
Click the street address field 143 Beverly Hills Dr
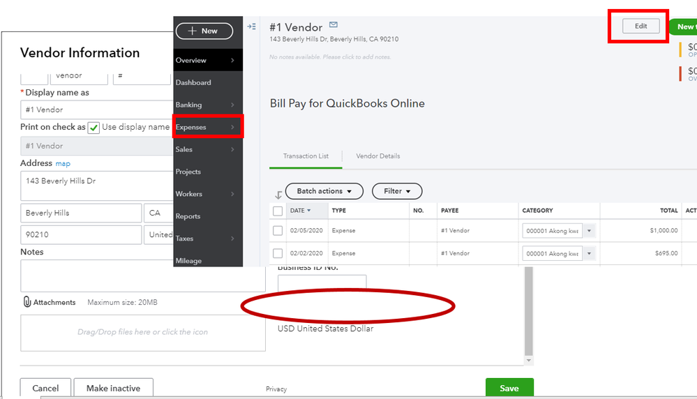click(x=96, y=186)
